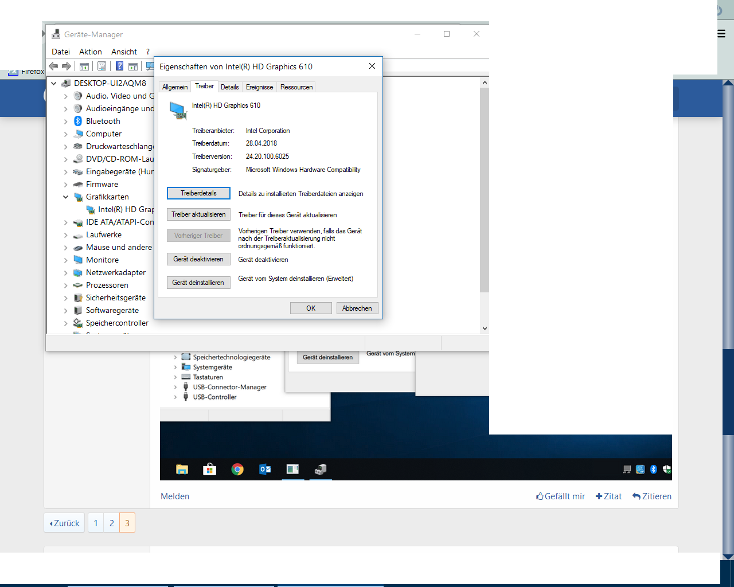Confirm dialog with OK button
The image size is (734, 587).
pyautogui.click(x=311, y=308)
